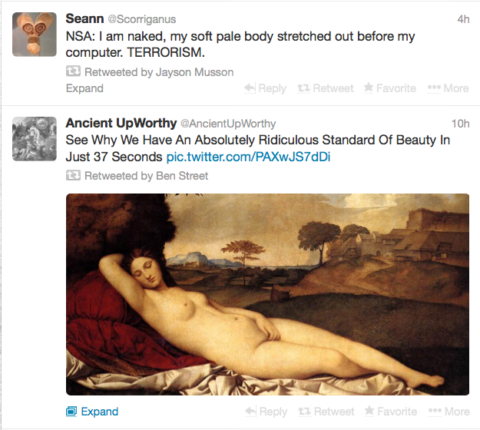Screen dimensions: 480x430
Task: Open More options on Ancient UpWorthy tweet
Action: tap(449, 412)
